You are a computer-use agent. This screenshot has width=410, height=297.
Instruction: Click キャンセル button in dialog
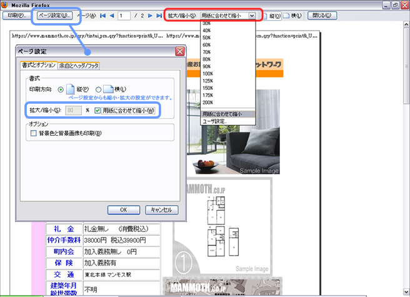point(162,210)
